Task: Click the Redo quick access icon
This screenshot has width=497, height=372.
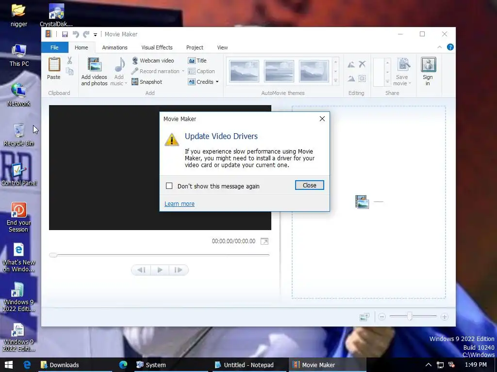Action: (86, 34)
